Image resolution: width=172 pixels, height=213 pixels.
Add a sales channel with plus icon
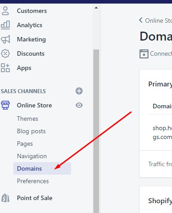click(x=79, y=91)
